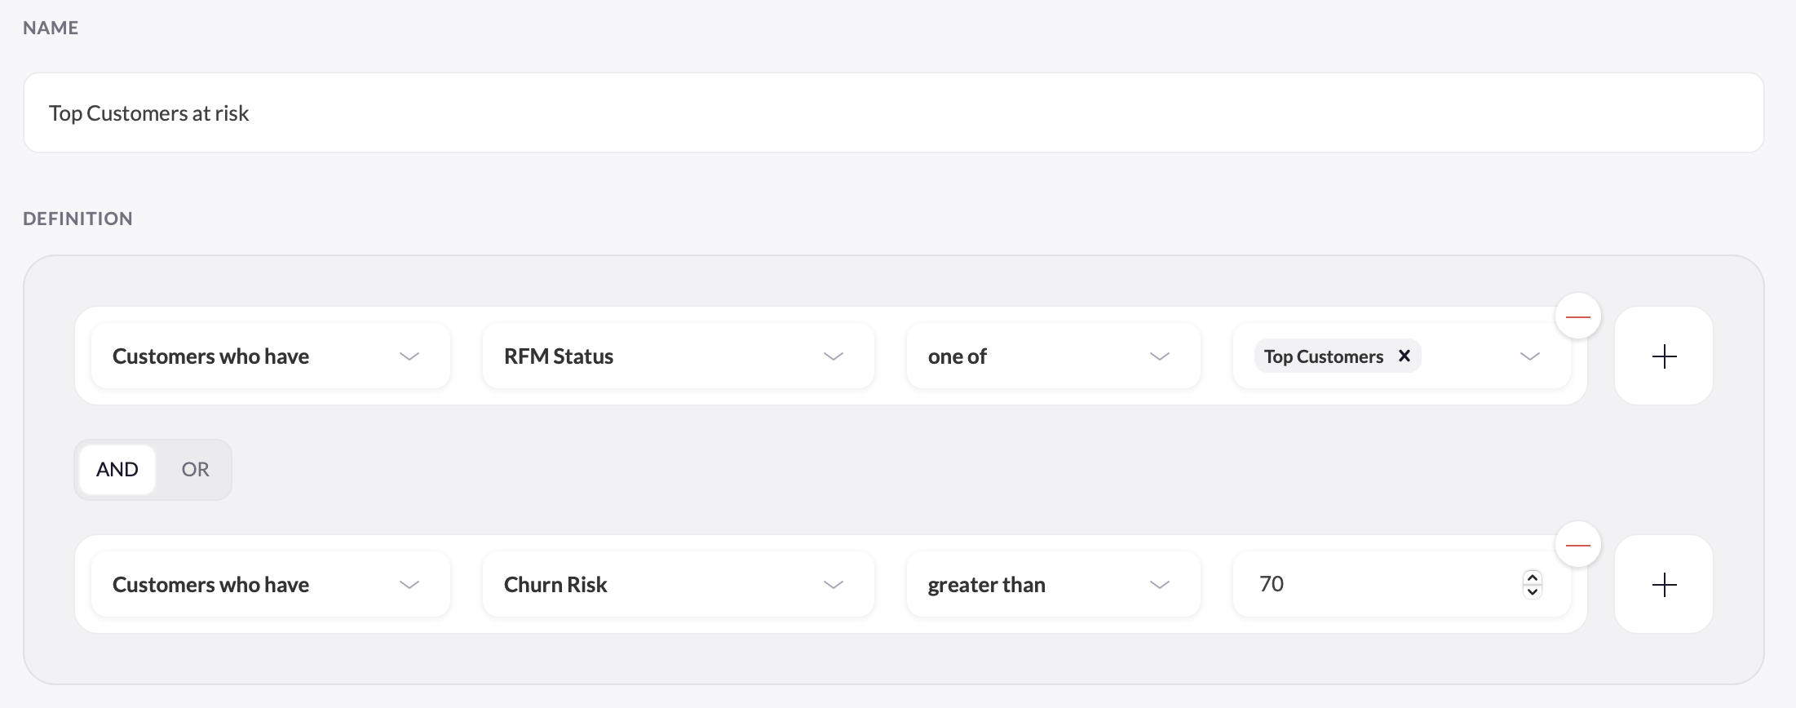1796x708 pixels.
Task: Expand the Top Customers value dropdown chevron
Action: [x=1530, y=356]
